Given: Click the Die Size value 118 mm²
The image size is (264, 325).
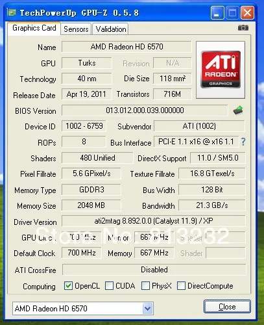Looking at the screenshot, I should [x=173, y=79].
